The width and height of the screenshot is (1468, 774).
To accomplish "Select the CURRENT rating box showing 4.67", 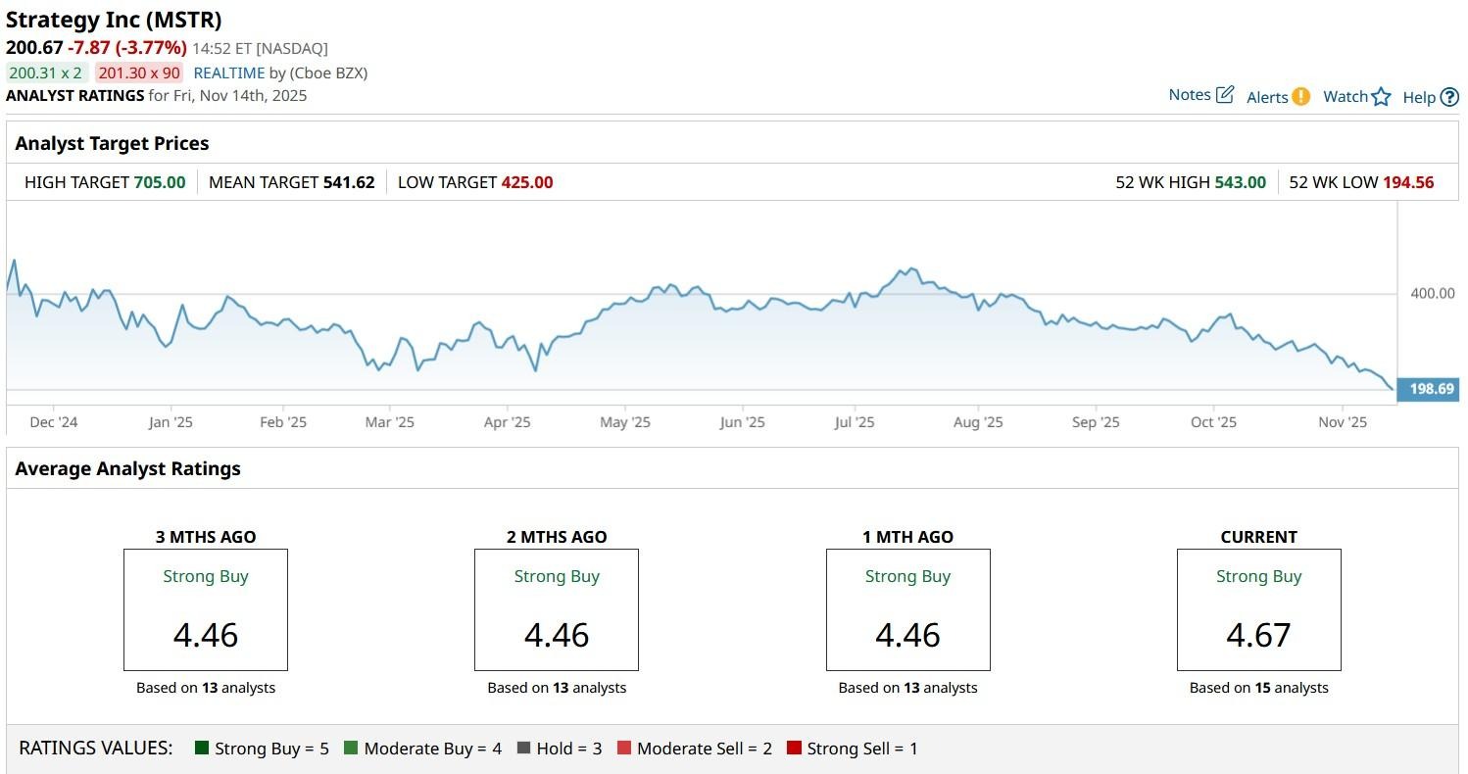I will click(1258, 609).
